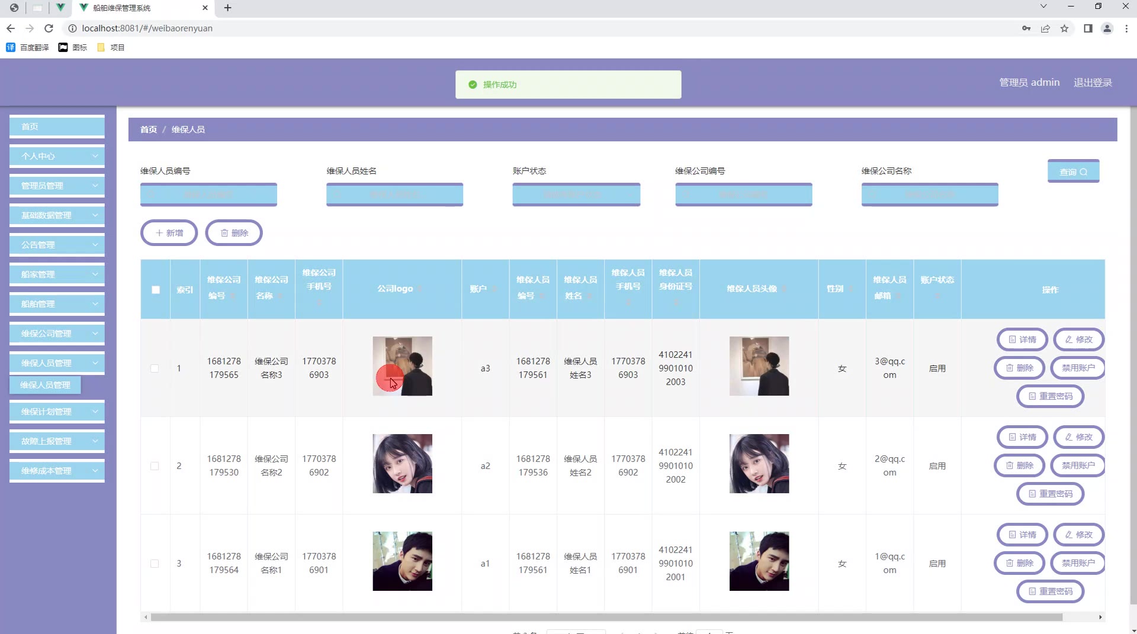
Task: Click the 管理员 admin label
Action: (1029, 83)
